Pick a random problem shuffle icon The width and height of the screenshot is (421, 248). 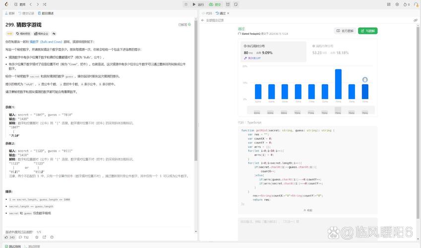(45, 4)
